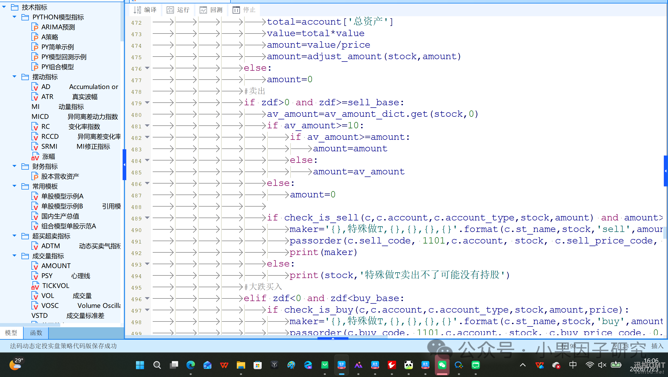Show hidden tray icons chevron

[523, 365]
